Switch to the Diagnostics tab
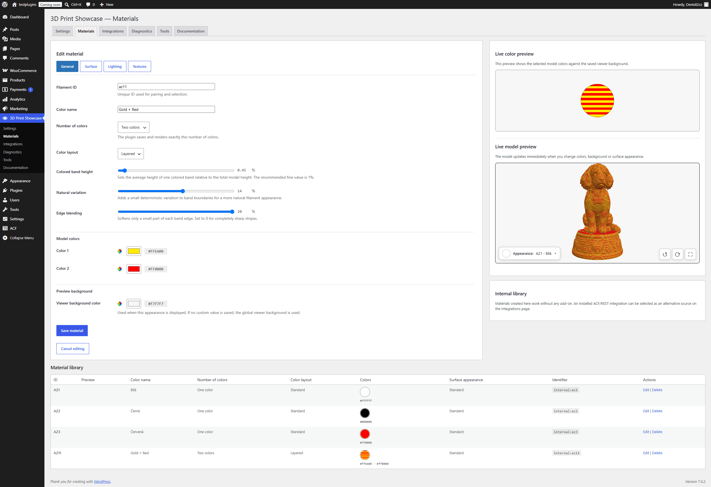Viewport: 711px width, 487px height. [142, 31]
